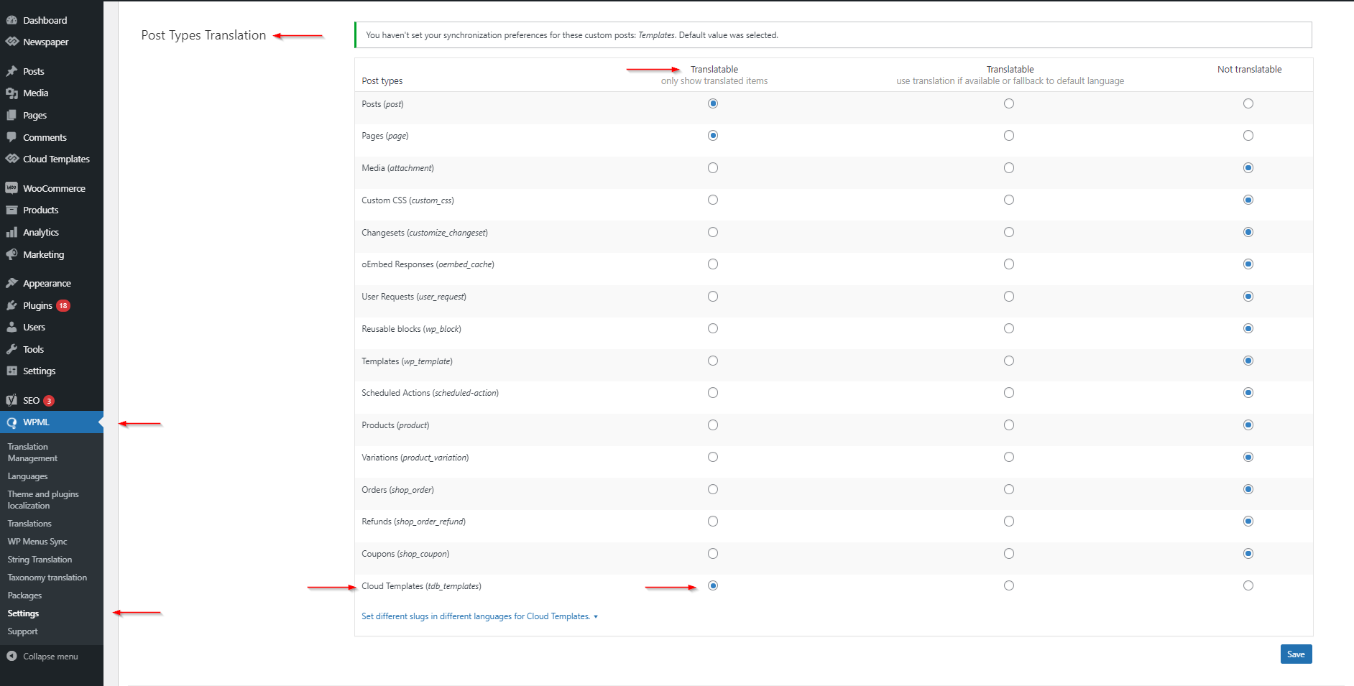
Task: Click the Media icon in sidebar
Action: pos(11,93)
